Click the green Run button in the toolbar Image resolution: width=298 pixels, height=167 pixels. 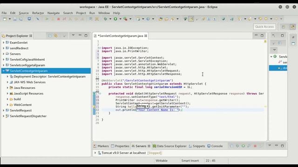tap(115, 19)
